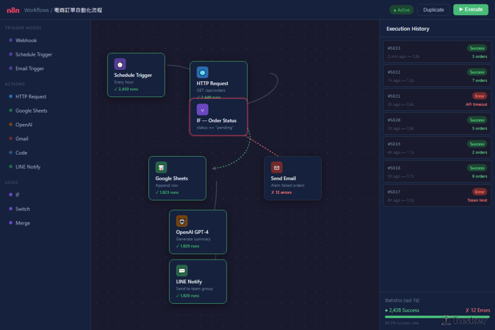The height and width of the screenshot is (330, 495).
Task: Run the workflow with Execute button
Action: [470, 10]
